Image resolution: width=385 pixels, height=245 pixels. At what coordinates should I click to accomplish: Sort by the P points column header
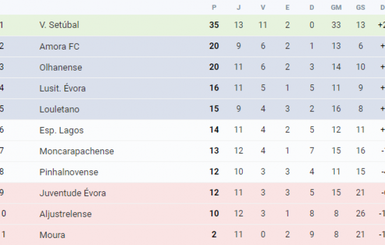(214, 8)
